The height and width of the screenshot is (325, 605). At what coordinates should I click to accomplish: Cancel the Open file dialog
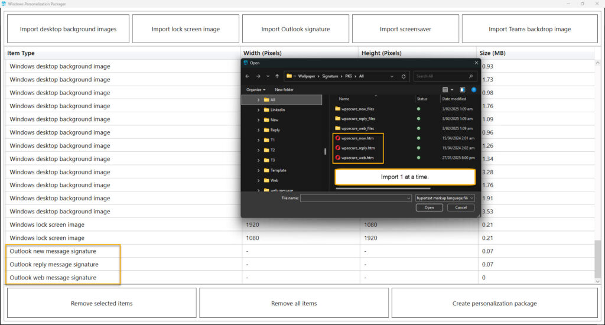click(461, 207)
